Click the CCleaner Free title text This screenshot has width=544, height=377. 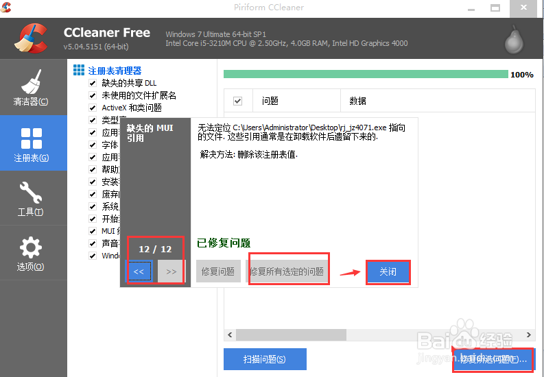click(x=107, y=33)
